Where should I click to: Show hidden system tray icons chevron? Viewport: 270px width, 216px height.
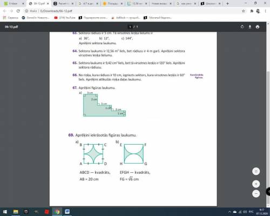[x=230, y=212]
